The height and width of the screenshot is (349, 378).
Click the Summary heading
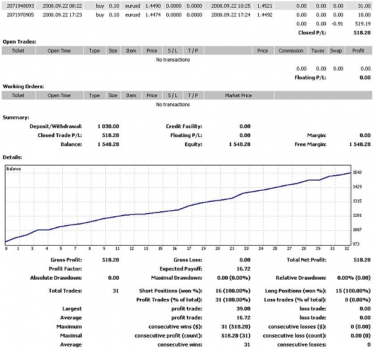point(16,118)
